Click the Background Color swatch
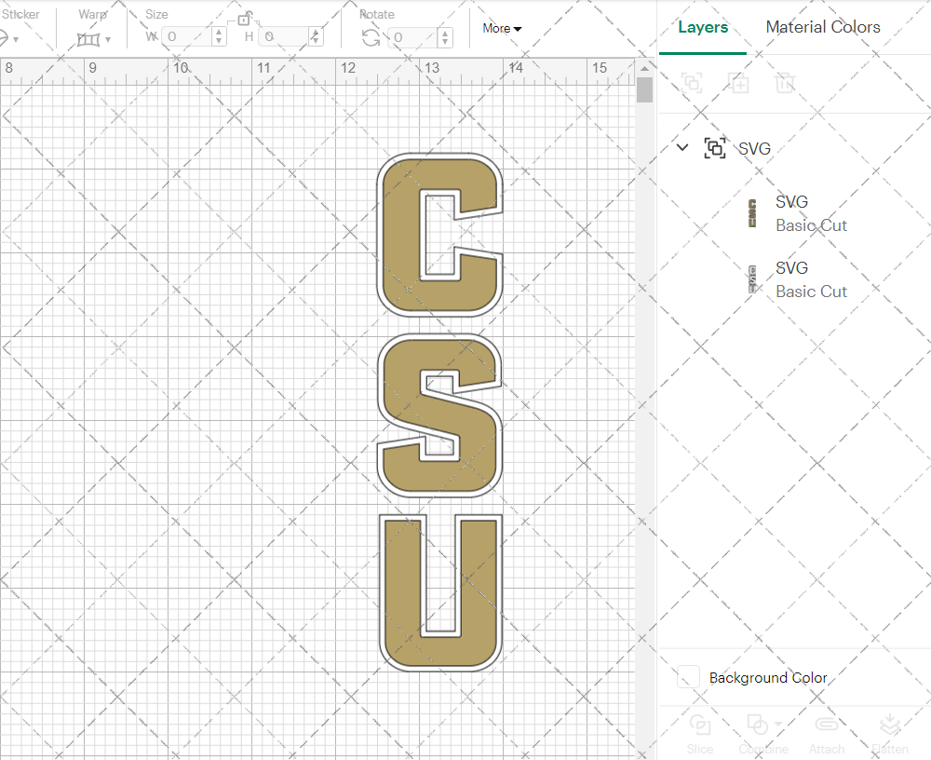The height and width of the screenshot is (760, 931). pyautogui.click(x=688, y=677)
